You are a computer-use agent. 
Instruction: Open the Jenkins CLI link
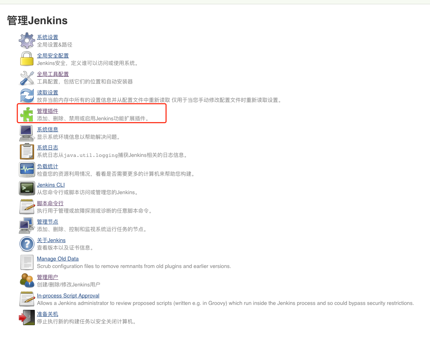coord(51,185)
